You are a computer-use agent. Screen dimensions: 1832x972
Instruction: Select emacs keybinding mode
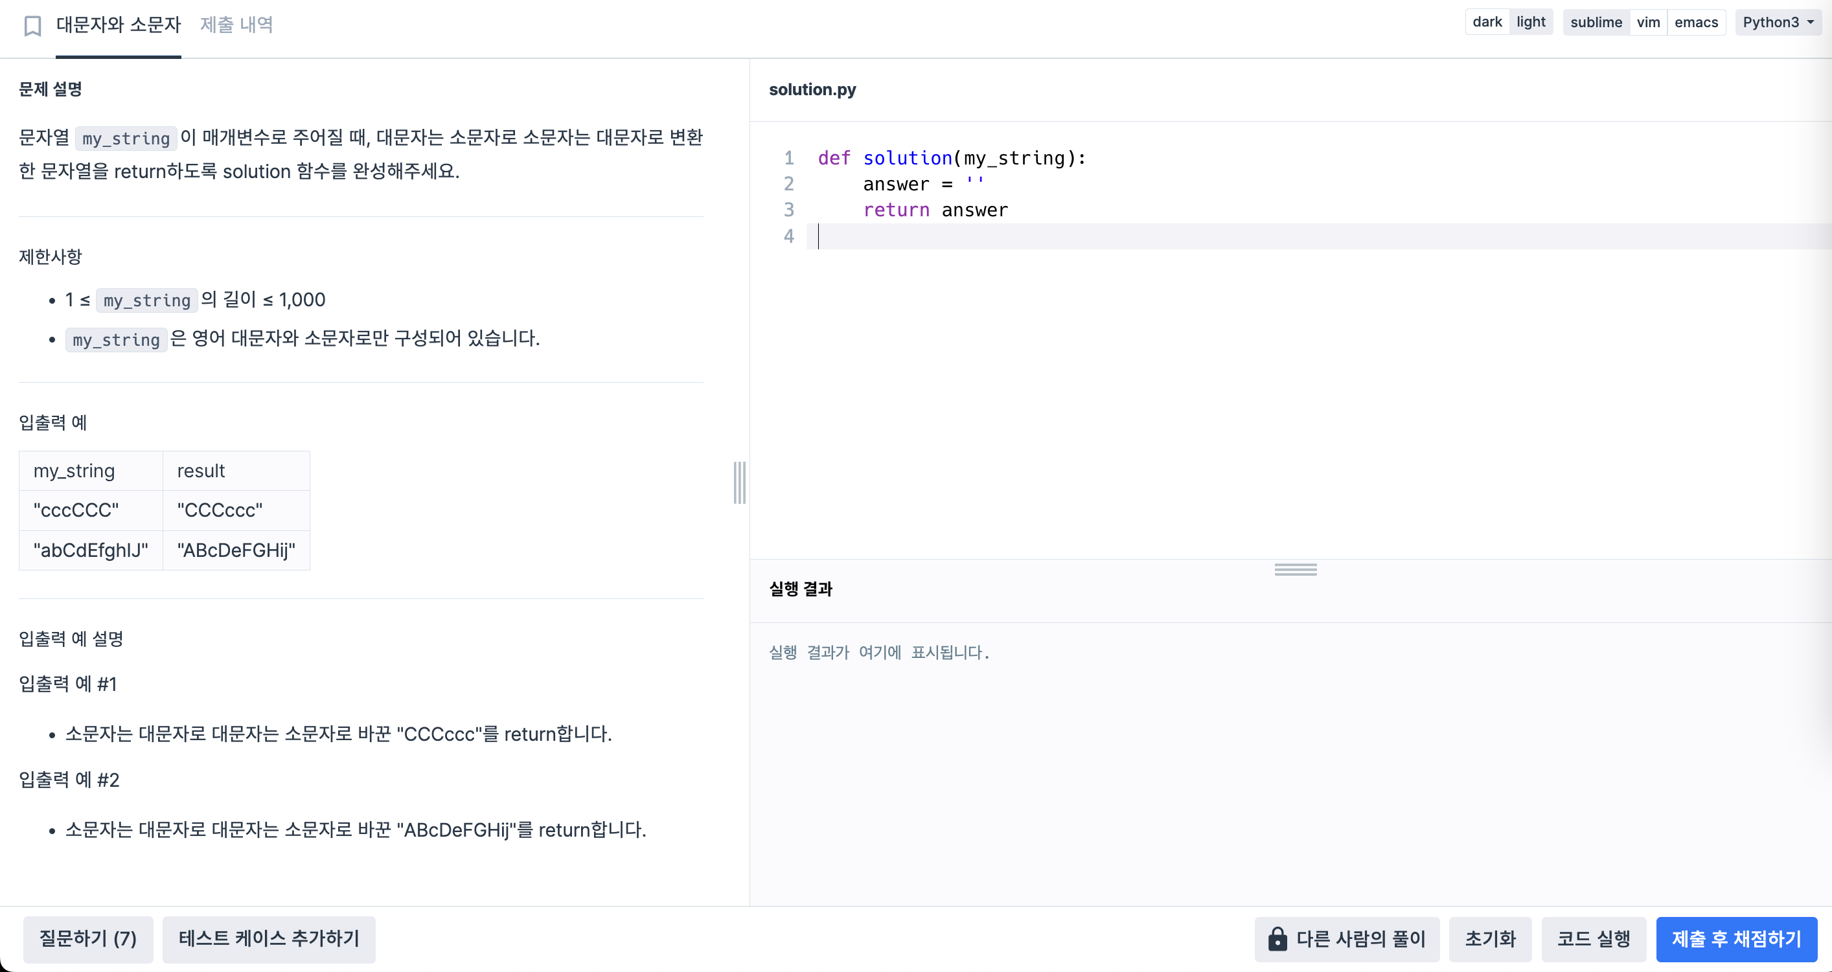pyautogui.click(x=1695, y=22)
